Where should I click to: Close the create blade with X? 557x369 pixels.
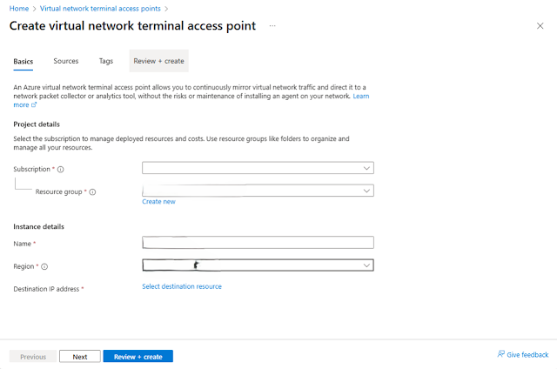(540, 26)
